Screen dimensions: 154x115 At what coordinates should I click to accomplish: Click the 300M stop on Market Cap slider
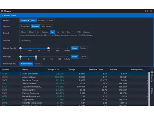pos(30,48)
